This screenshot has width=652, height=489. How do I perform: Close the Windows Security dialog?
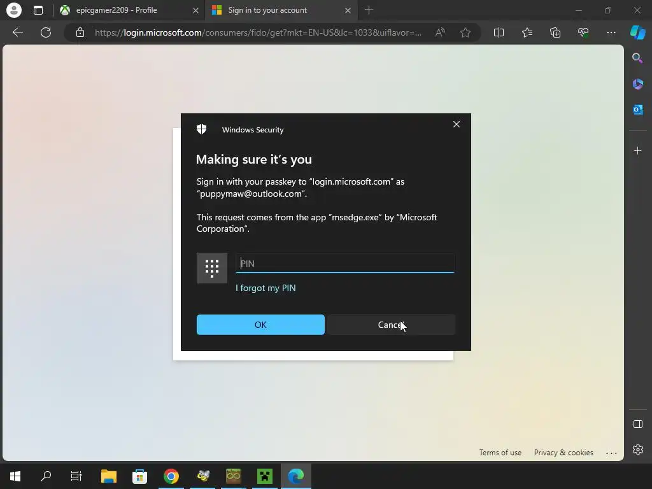[x=456, y=124]
